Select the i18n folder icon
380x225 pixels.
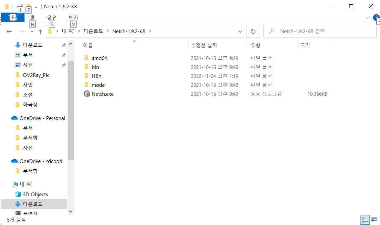[87, 76]
